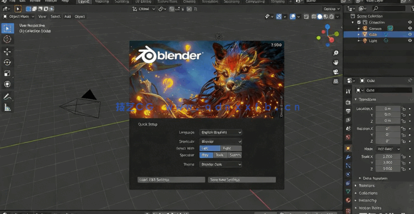Viewport: 414px width, 214px height.
Task: Open the Object Mode dropdown
Action: click(19, 17)
